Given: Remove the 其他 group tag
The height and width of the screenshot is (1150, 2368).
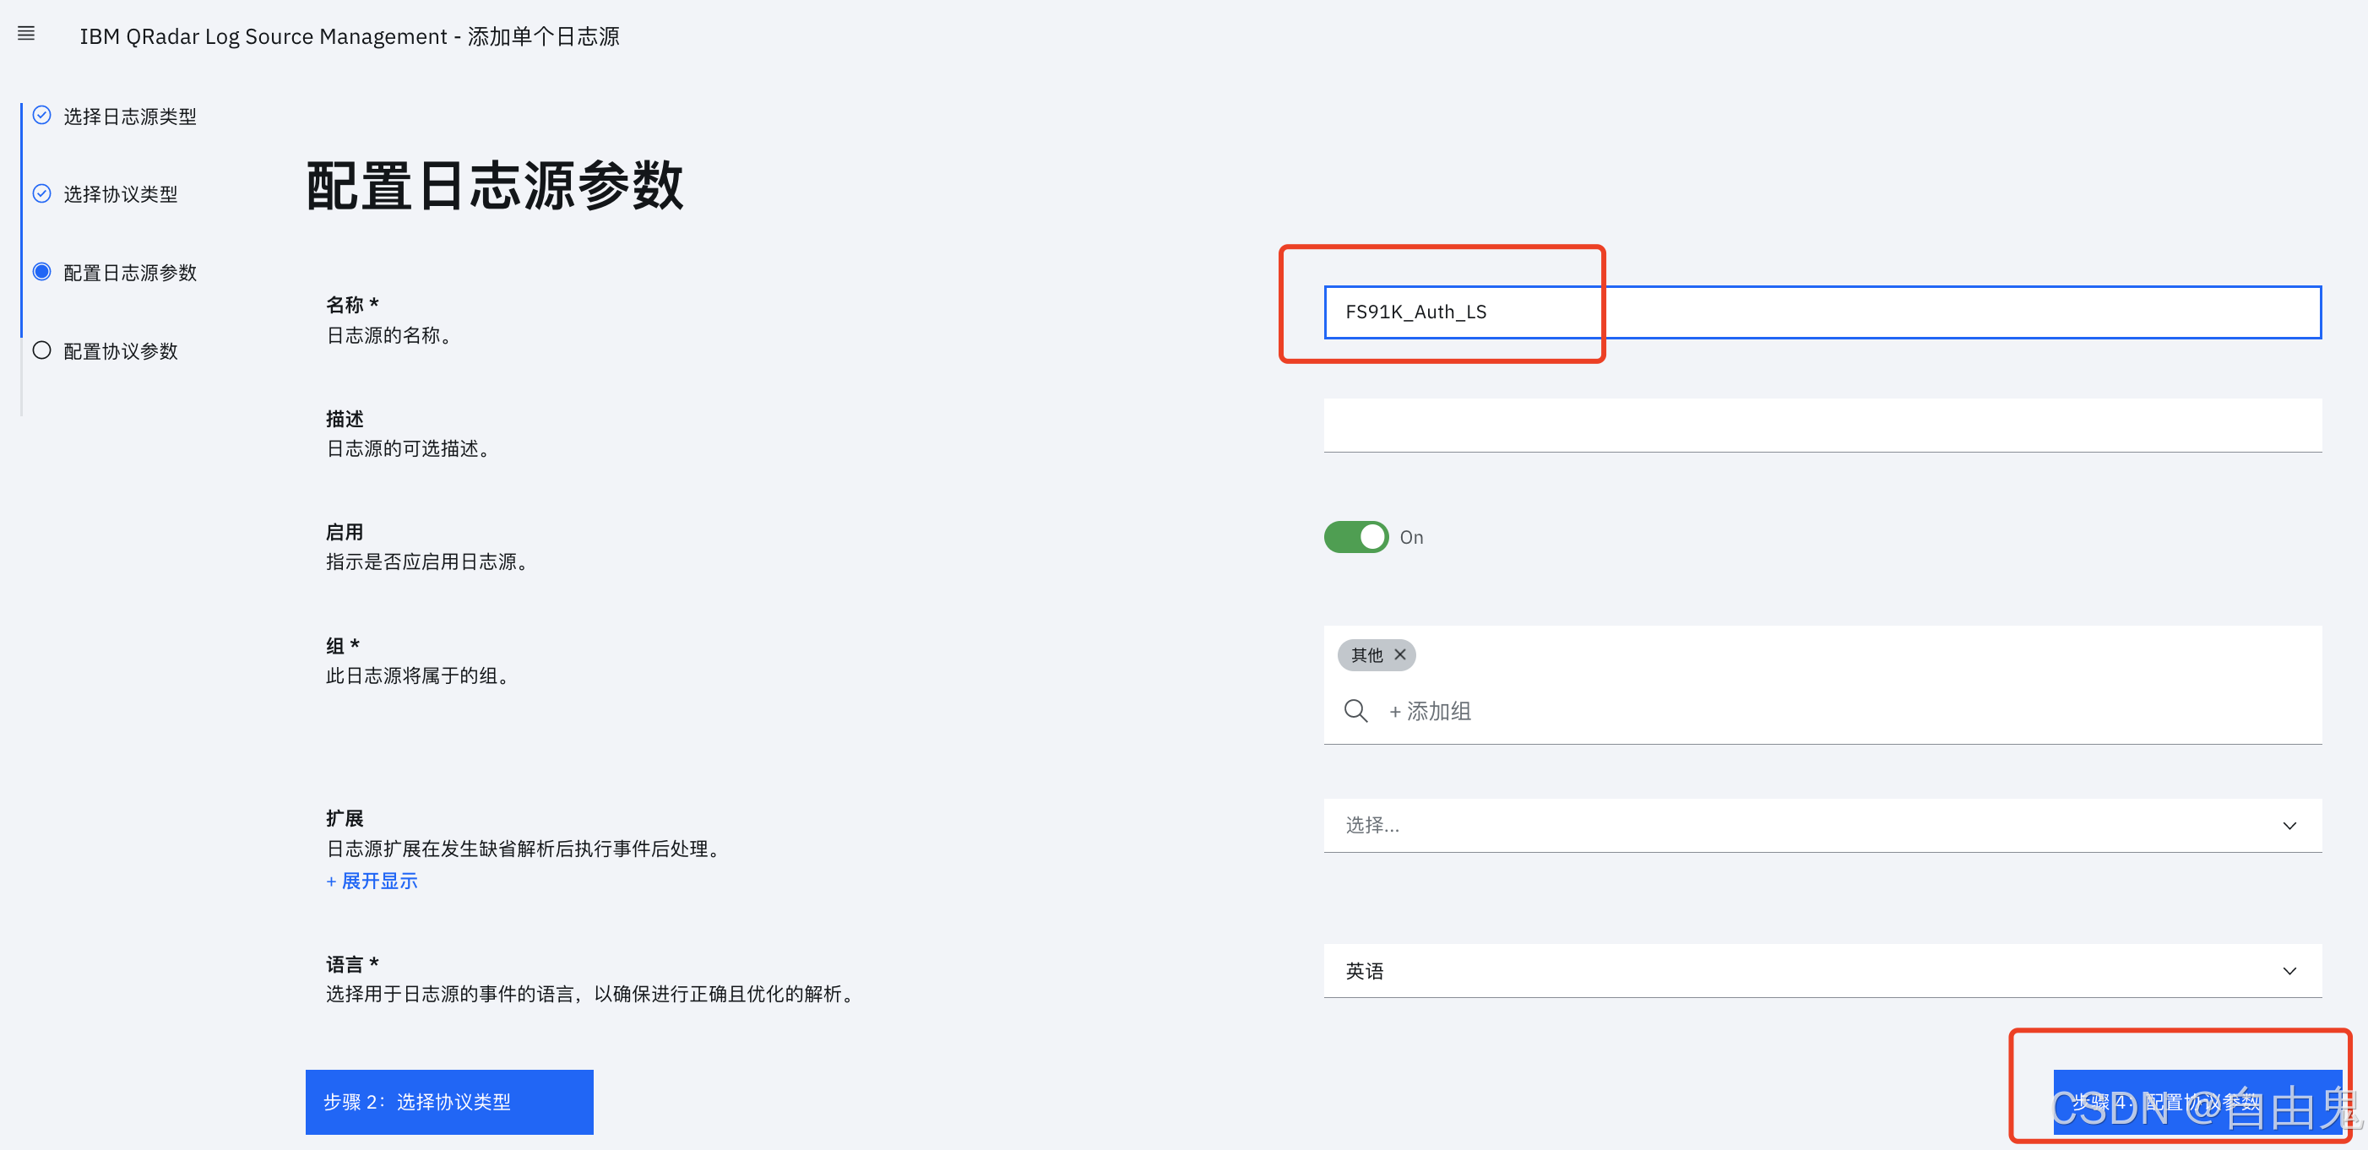Looking at the screenshot, I should point(1399,654).
